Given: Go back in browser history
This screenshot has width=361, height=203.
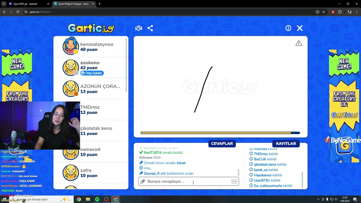Looking at the screenshot, I should coord(4,12).
